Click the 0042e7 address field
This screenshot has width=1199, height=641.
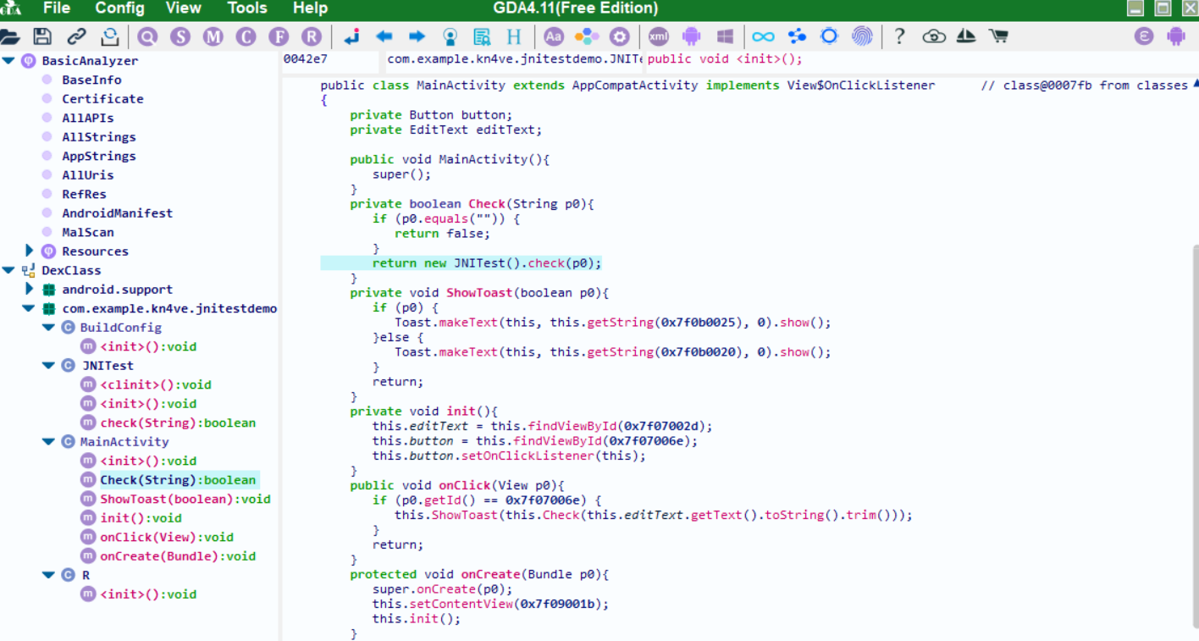330,59
